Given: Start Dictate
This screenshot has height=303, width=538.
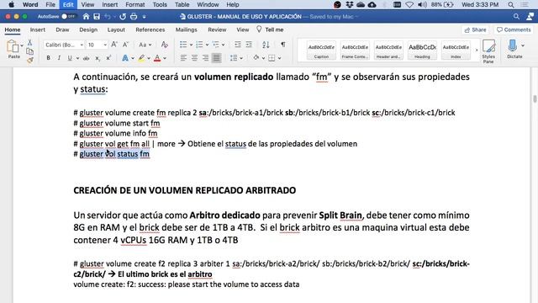Looking at the screenshot, I should (x=513, y=49).
